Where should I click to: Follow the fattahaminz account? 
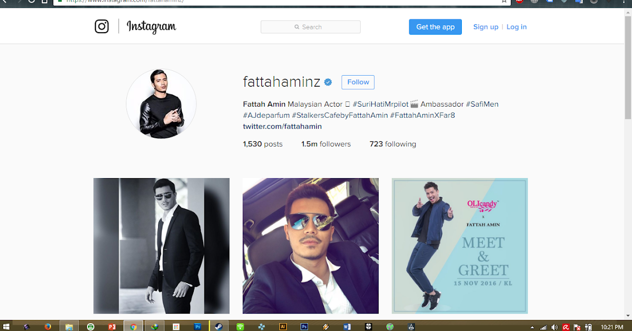[x=358, y=82]
